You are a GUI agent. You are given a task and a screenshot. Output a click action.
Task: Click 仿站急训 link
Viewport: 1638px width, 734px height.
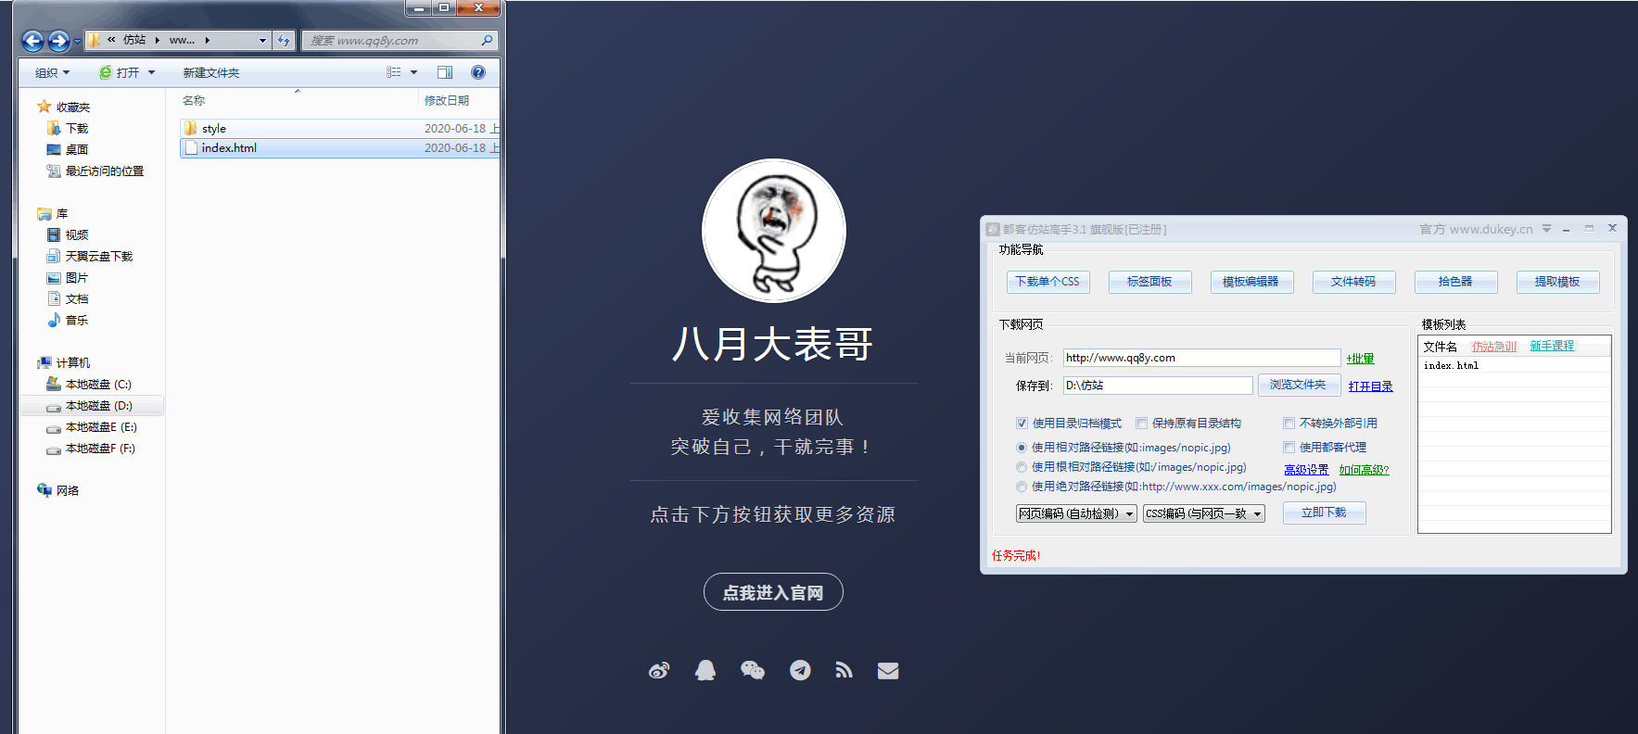1494,346
